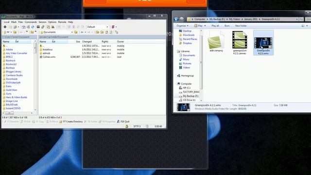Viewport: 311px width, 175px height.
Task: Open Dropbox in Explorer navigation pane
Action: (186, 43)
